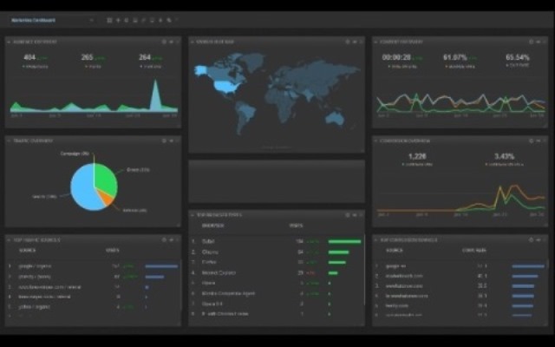Screen dimensions: 555x347
Task: Click icon beside gear in Top Traffic Sources
Action: click(172, 240)
